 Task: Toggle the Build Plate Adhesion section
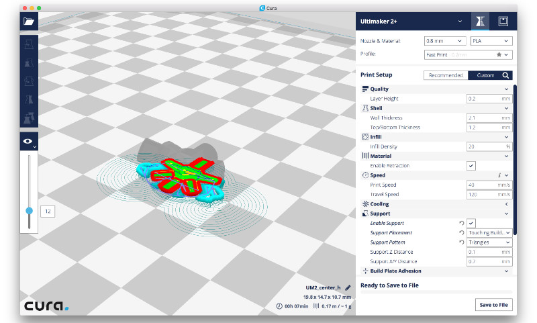tap(506, 271)
